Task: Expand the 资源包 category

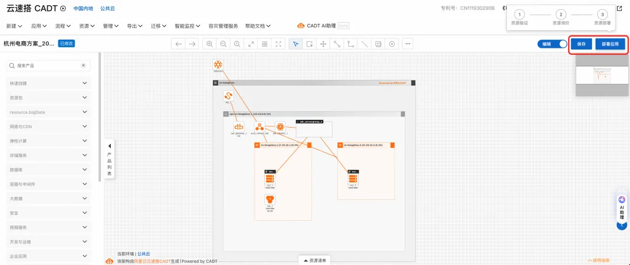Action: click(x=48, y=98)
